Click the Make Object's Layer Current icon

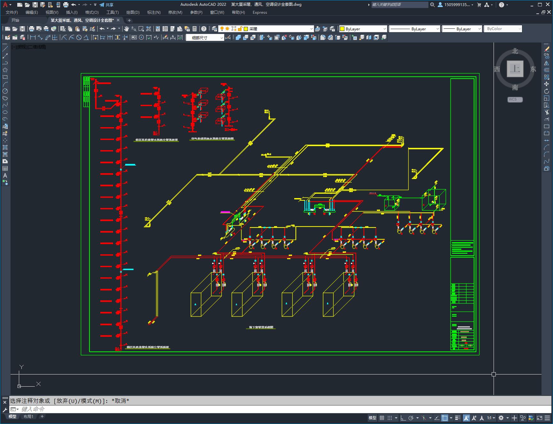pyautogui.click(x=318, y=29)
